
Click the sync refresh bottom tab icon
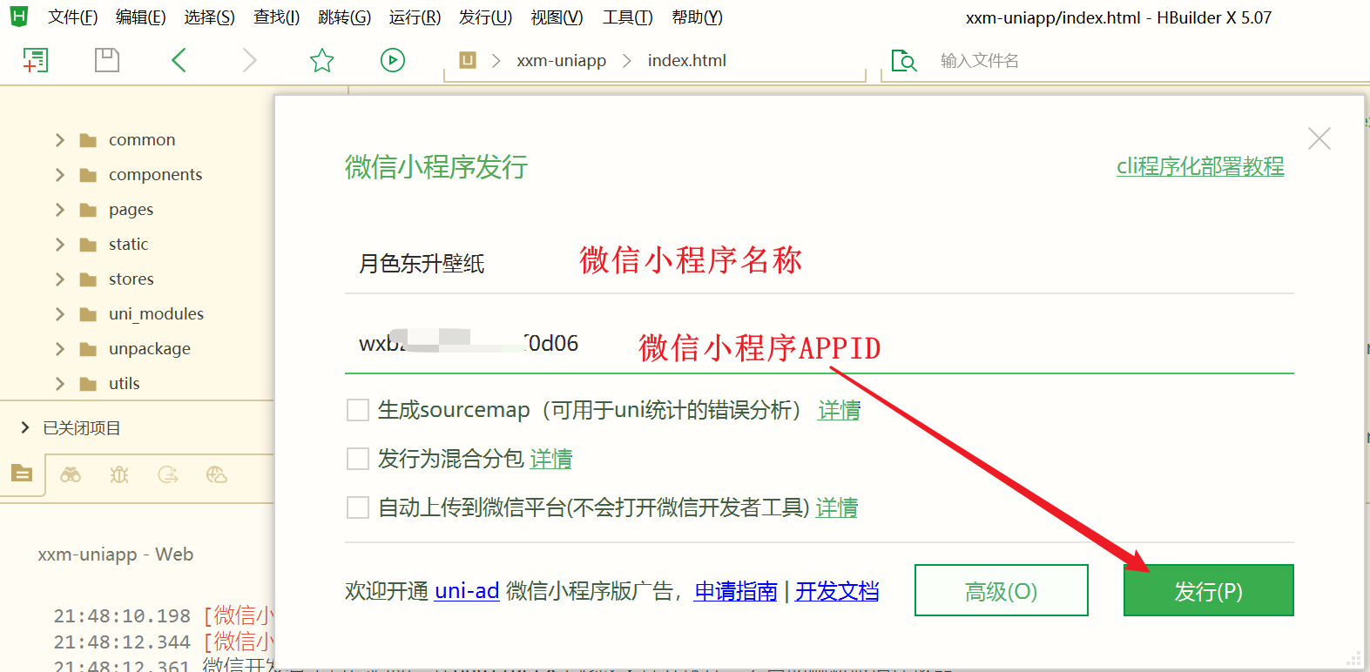168,474
